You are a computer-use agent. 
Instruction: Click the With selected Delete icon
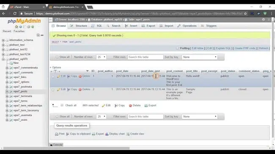(x=130, y=105)
